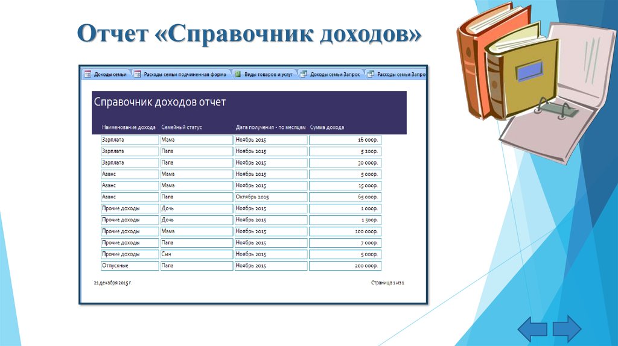Click the Сын family status cell
618x346 pixels.
click(197, 254)
